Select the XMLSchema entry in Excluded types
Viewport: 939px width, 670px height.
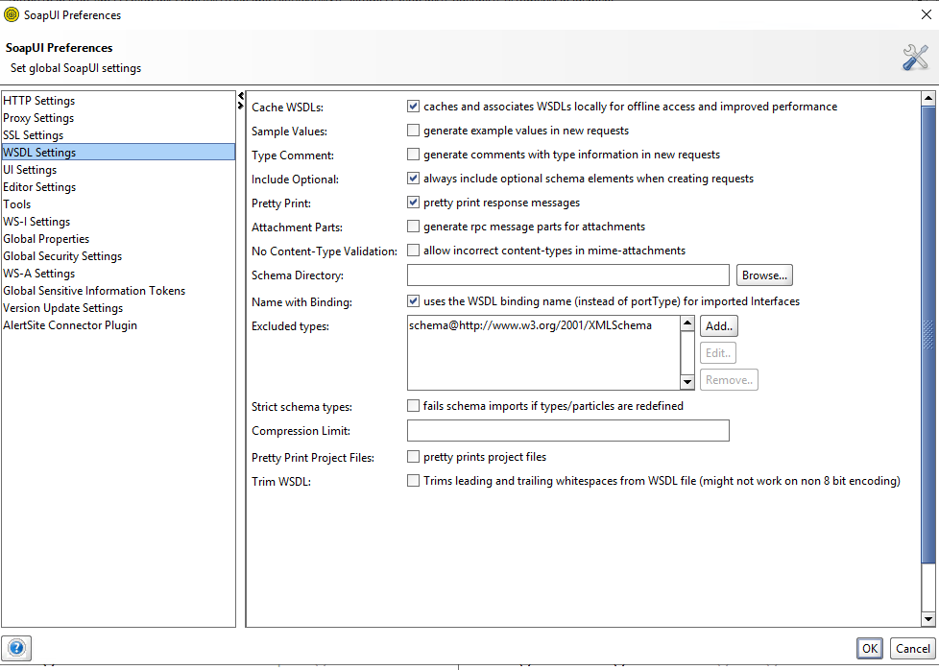pos(530,325)
